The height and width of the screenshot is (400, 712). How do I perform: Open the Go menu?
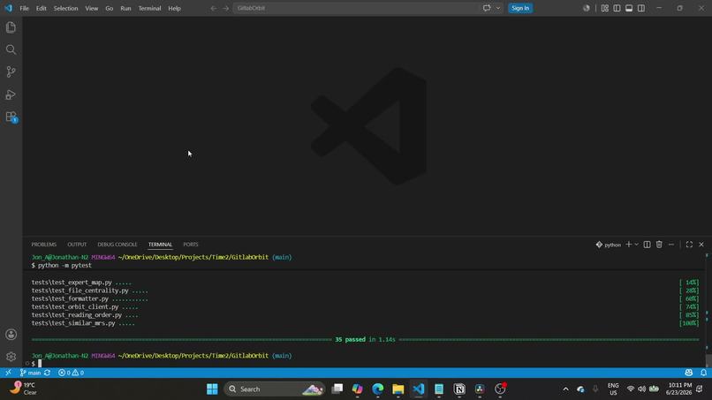tap(110, 8)
